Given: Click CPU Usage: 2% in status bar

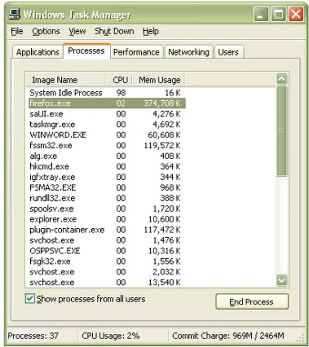Looking at the screenshot, I should [111, 336].
